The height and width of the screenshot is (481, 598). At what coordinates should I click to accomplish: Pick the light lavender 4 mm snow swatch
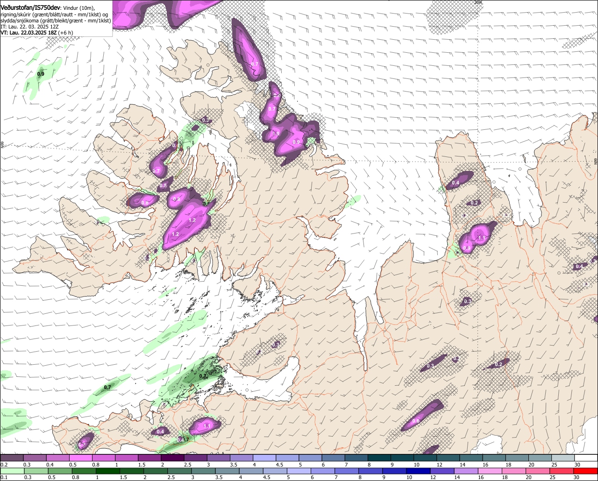[264, 458]
